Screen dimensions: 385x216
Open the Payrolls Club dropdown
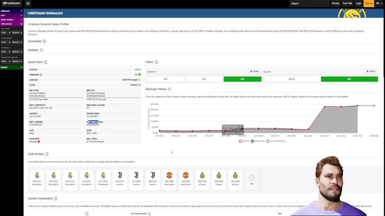tap(6, 52)
